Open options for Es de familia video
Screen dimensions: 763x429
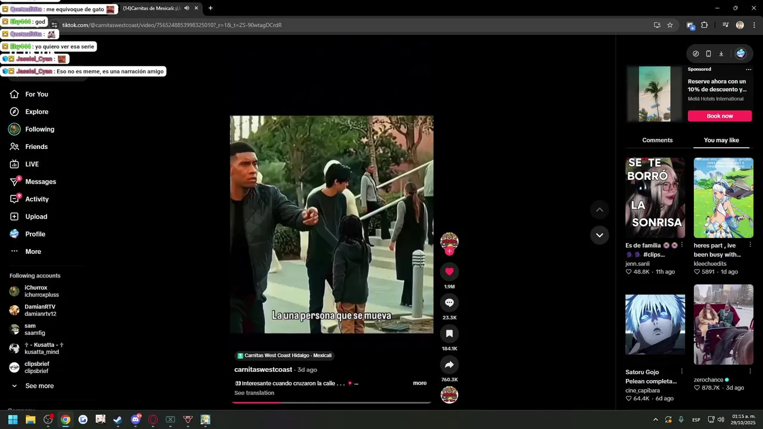tap(682, 245)
